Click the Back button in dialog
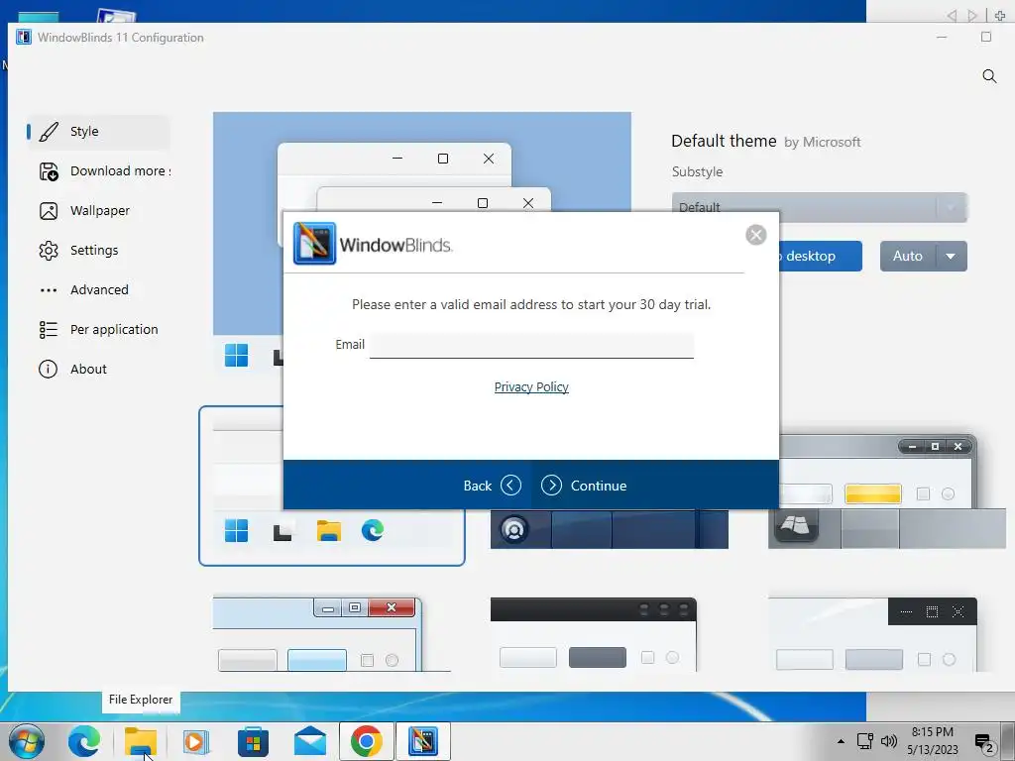 tap(492, 486)
